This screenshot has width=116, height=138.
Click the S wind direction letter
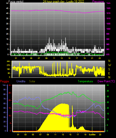click(x=109, y=69)
